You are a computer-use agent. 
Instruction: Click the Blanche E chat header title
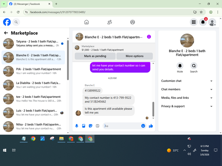click(x=113, y=37)
